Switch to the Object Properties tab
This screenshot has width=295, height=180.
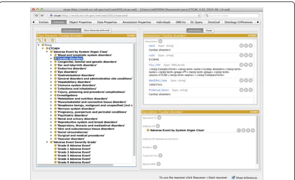coord(80,22)
